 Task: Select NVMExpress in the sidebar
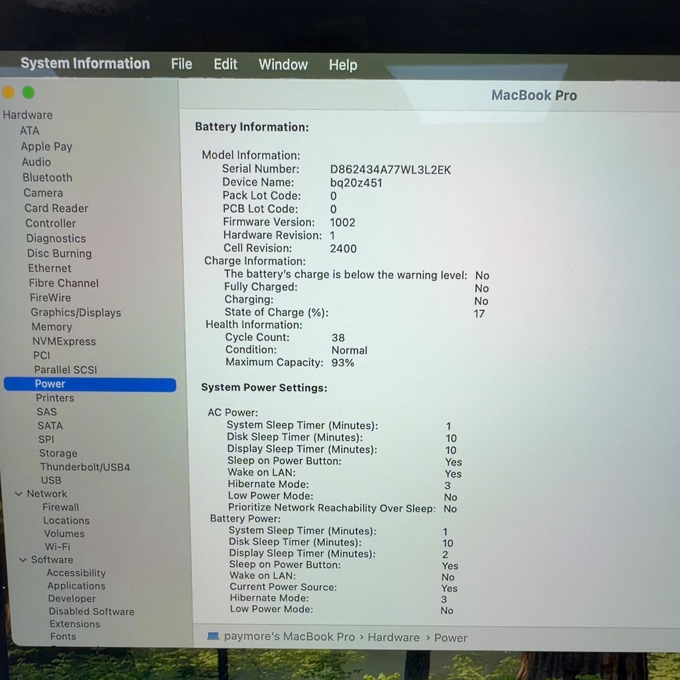pos(64,341)
